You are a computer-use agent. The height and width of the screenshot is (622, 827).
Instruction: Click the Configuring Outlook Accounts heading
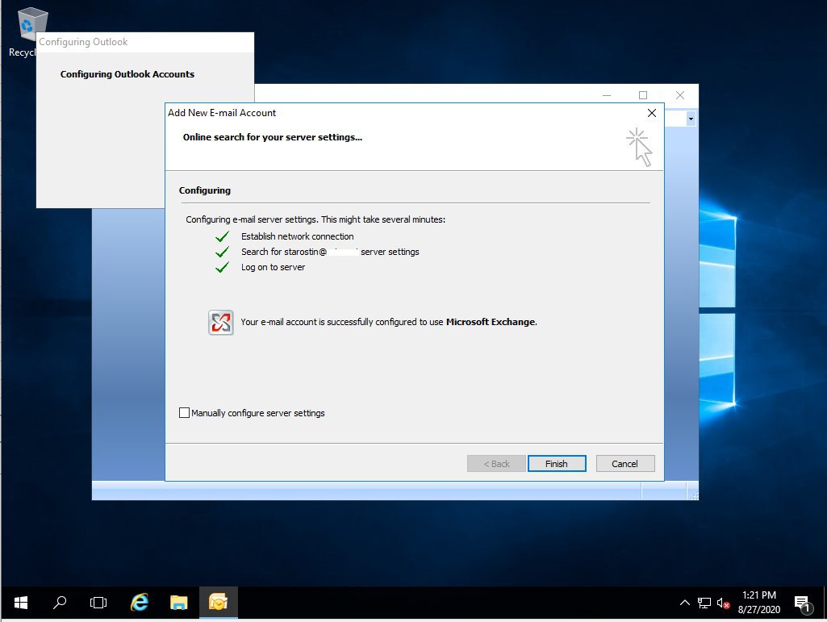tap(127, 74)
